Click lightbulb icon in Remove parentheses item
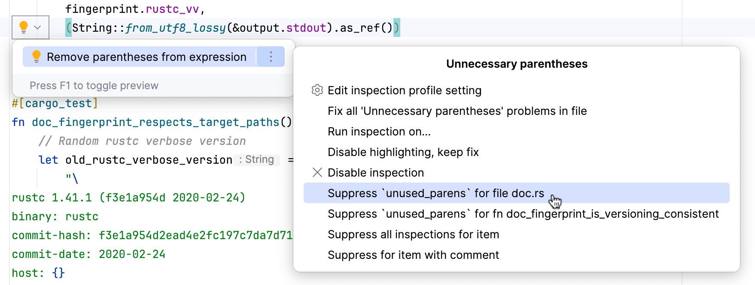Image resolution: width=755 pixels, height=285 pixels. 37,57
